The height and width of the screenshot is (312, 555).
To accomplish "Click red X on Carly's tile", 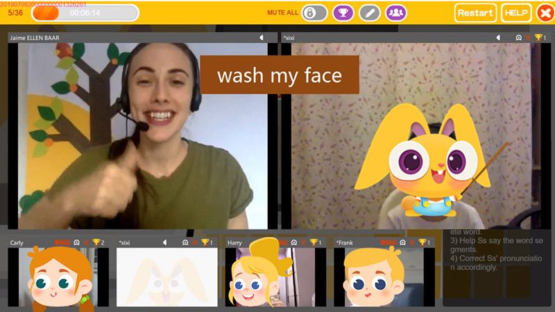I will 86,242.
